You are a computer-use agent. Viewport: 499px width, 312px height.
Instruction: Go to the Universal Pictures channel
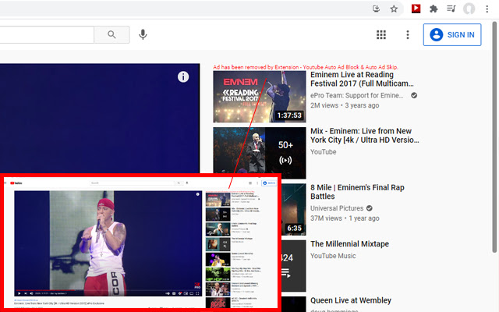338,208
